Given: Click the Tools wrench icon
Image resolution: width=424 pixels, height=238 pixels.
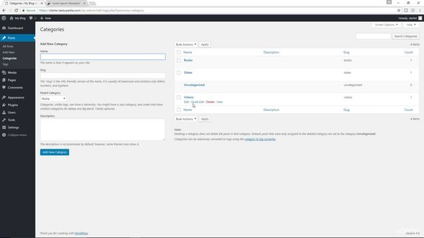Looking at the screenshot, I should click(x=4, y=120).
